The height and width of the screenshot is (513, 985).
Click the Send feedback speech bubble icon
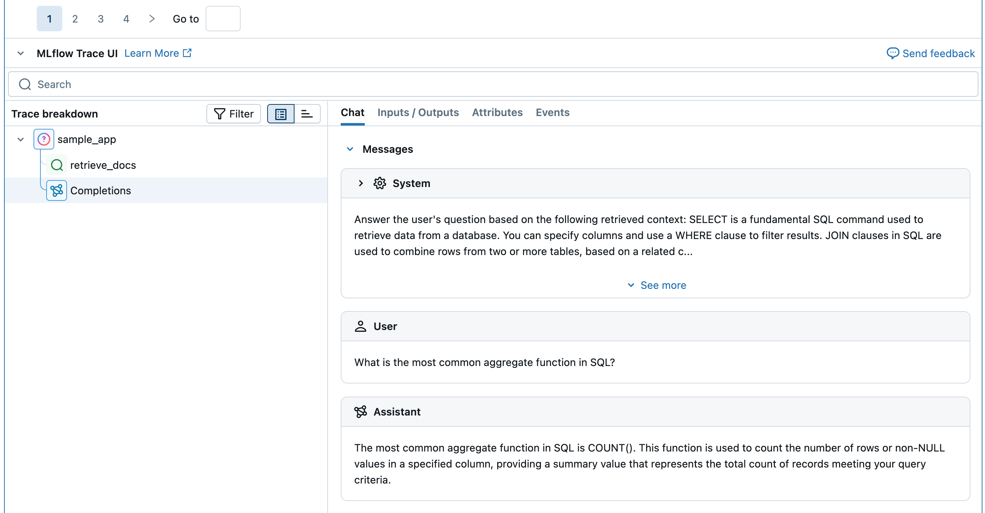(893, 53)
